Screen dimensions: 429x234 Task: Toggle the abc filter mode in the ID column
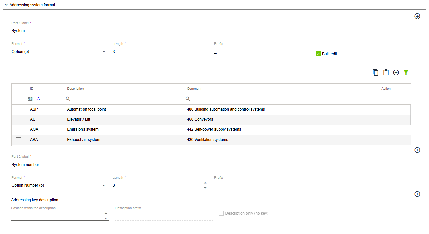pyautogui.click(x=31, y=99)
